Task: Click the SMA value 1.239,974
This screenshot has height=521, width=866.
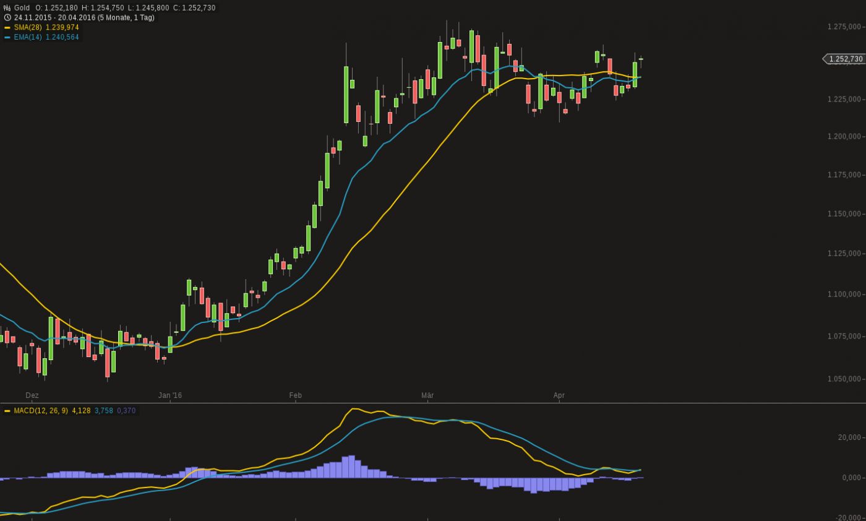Action: tap(62, 28)
